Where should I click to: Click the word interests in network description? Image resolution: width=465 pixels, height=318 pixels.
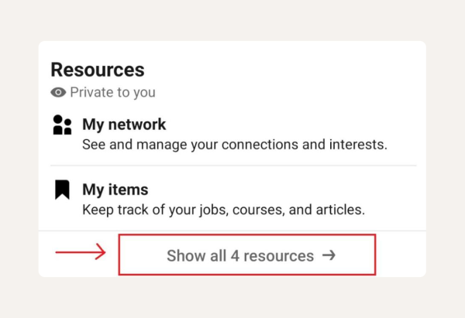coord(360,145)
